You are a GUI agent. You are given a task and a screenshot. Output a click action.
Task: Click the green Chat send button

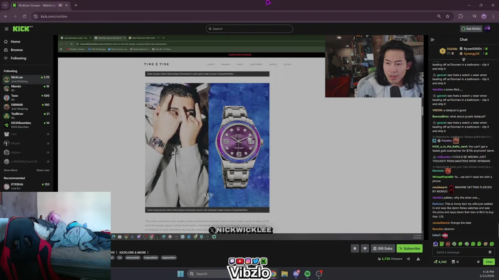click(489, 262)
